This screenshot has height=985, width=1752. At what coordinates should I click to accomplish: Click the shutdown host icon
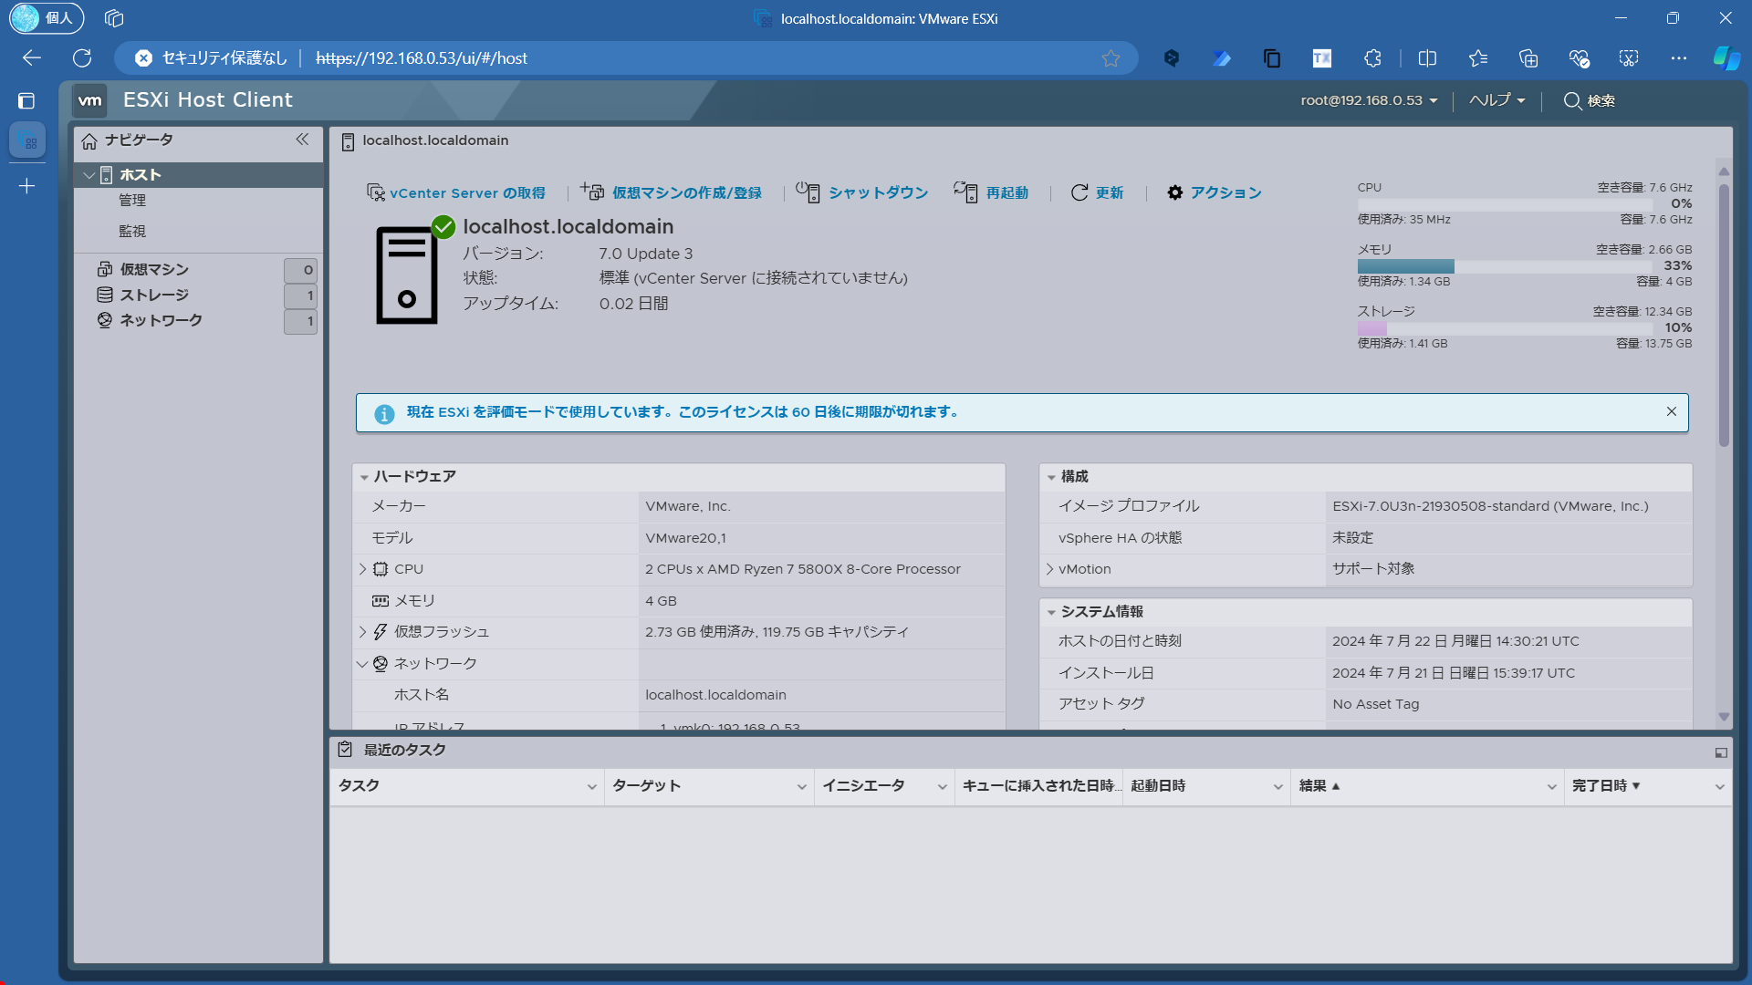coord(808,192)
